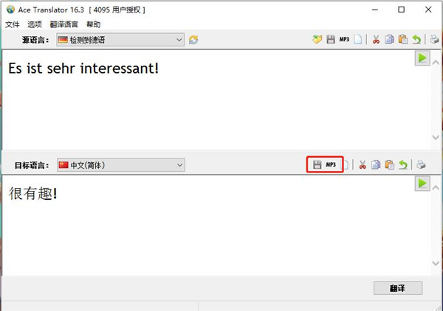This screenshot has width=443, height=311.
Task: Paste into source text icon
Action: point(403,40)
